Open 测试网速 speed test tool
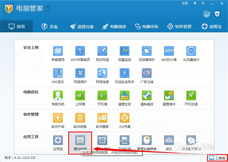Image resolution: width=228 pixels, height=162 pixels. coord(102,54)
